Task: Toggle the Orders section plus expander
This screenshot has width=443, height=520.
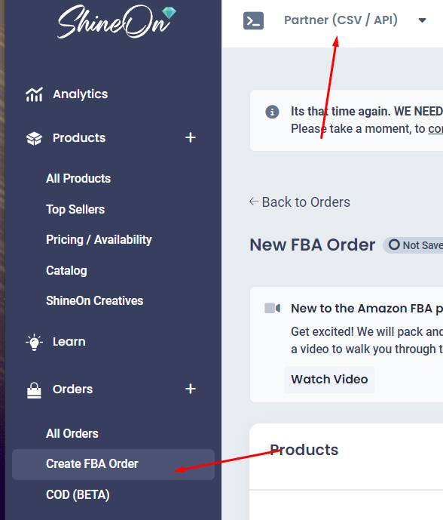Action: [191, 389]
